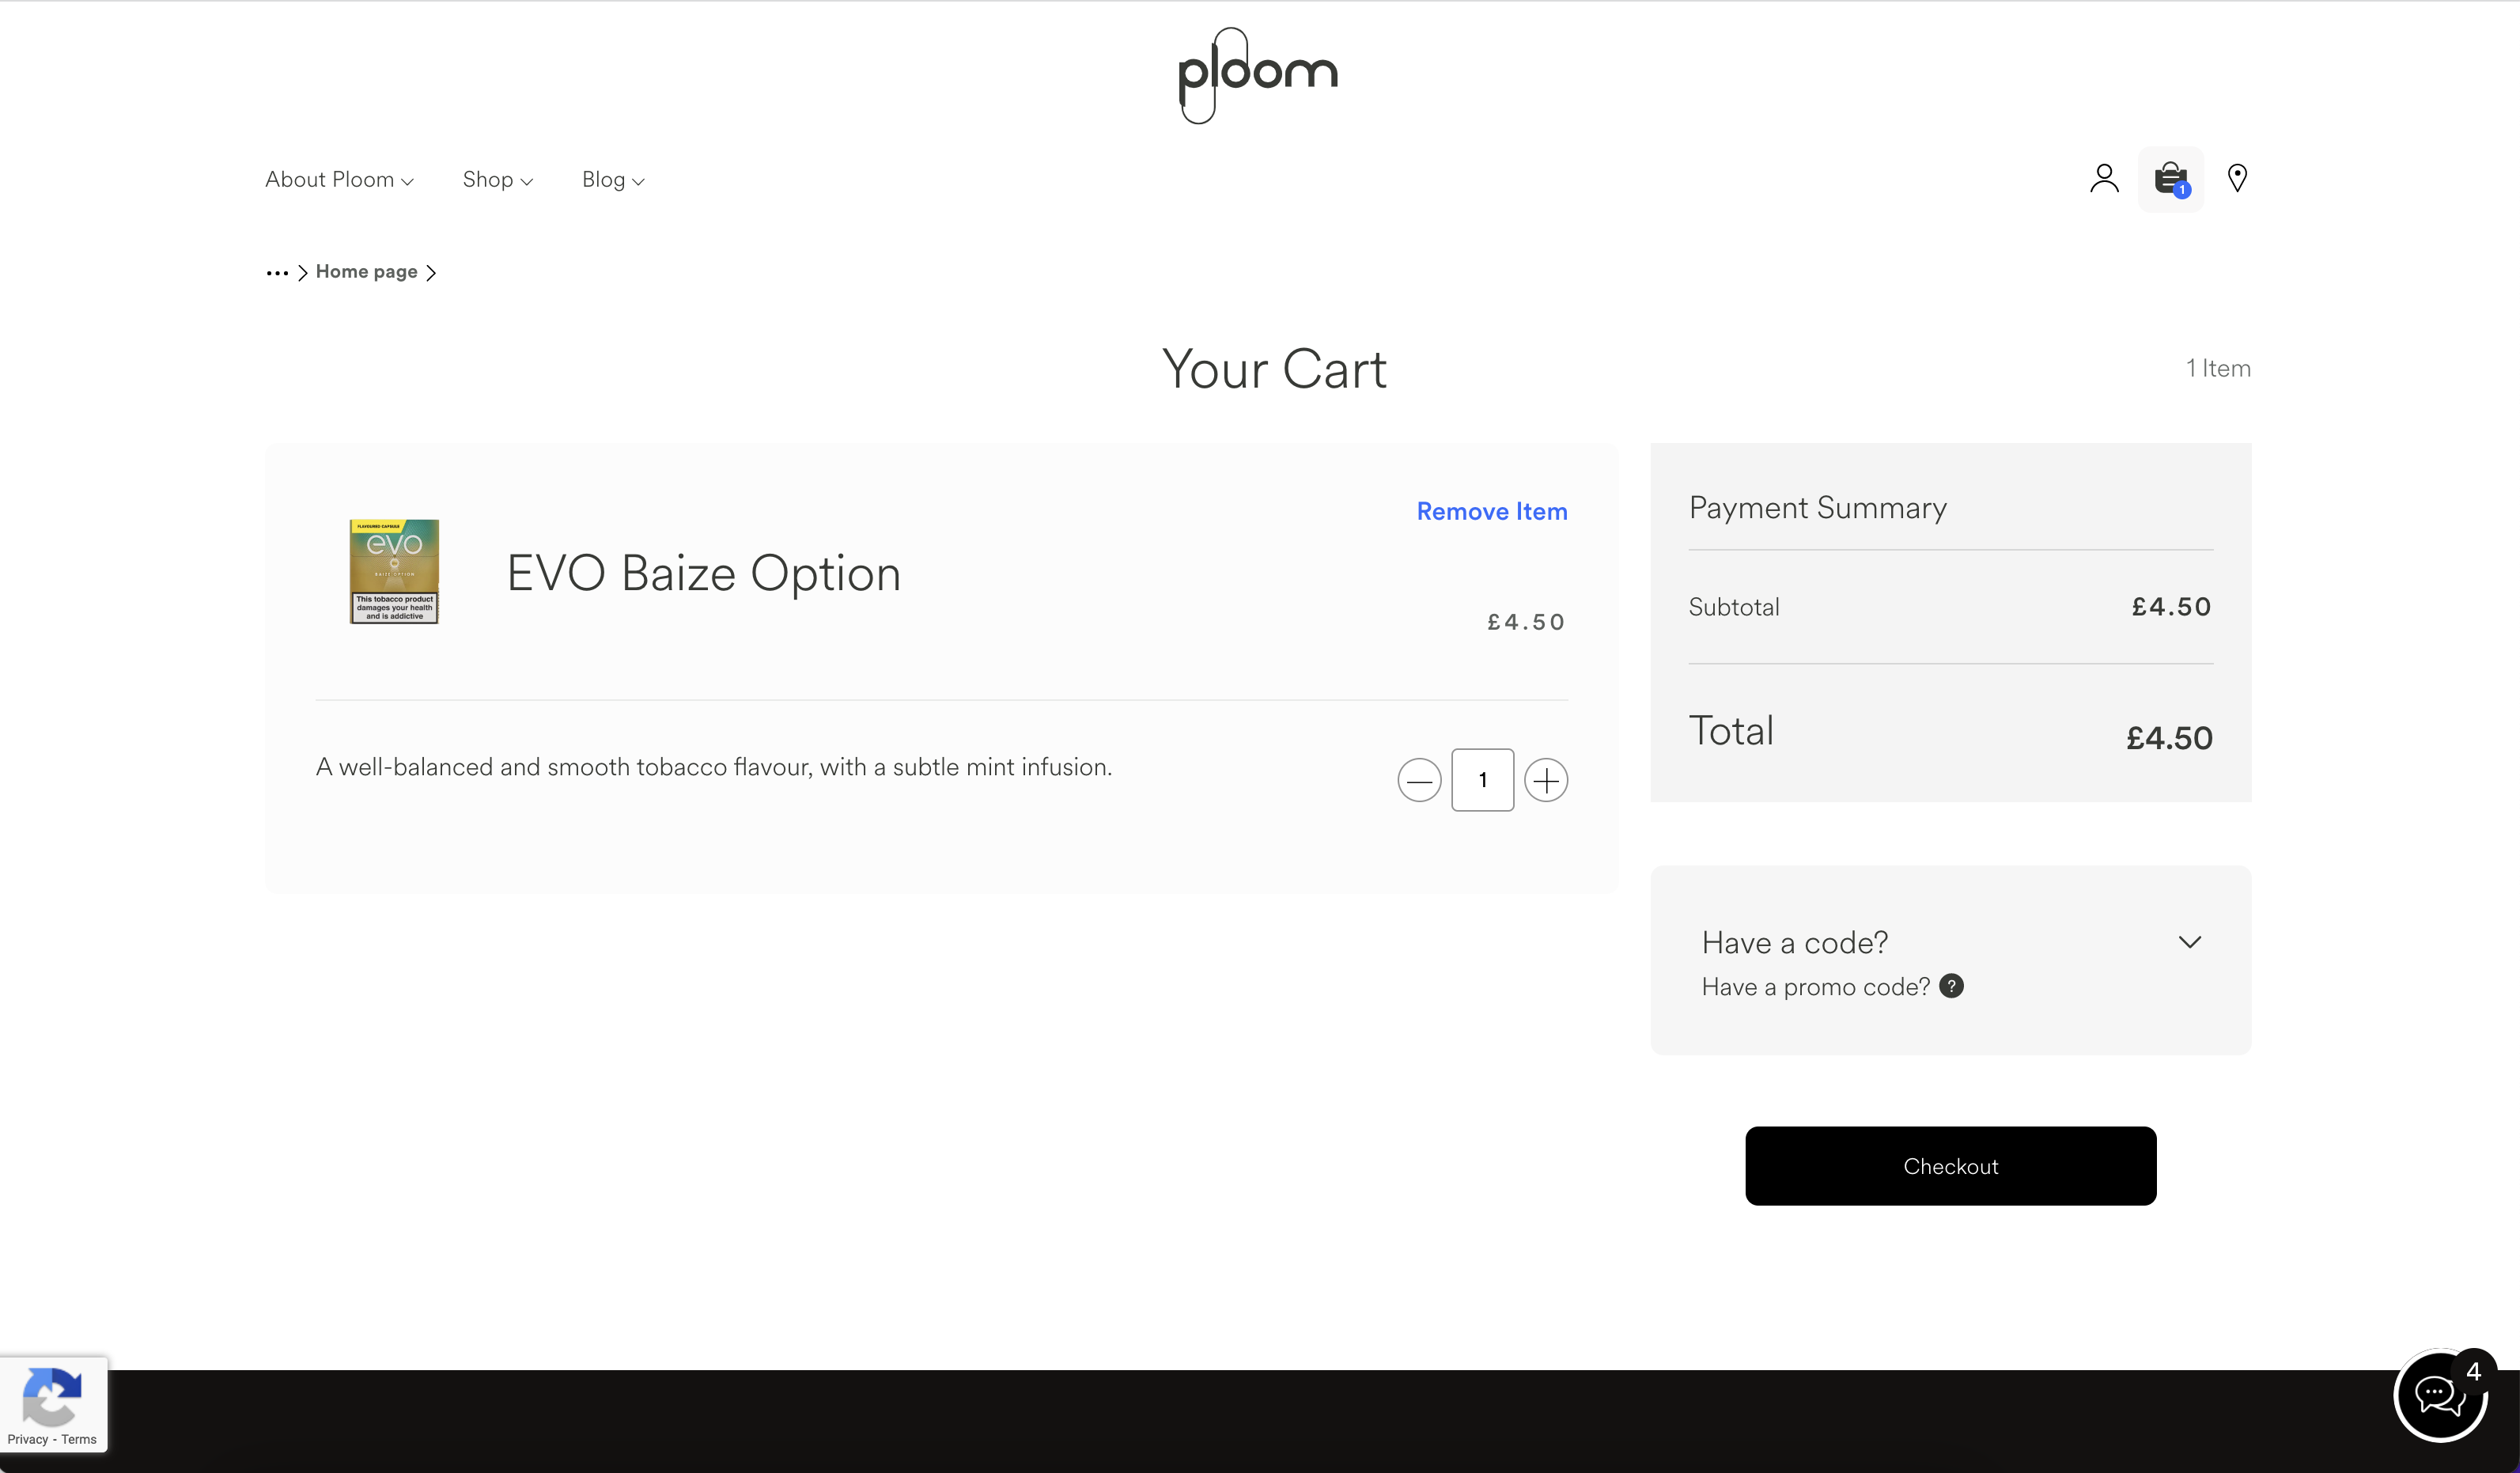Click the Checkout button
This screenshot has height=1473, width=2520.
point(1950,1166)
